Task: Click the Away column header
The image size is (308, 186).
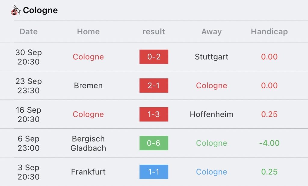Action: (x=211, y=32)
